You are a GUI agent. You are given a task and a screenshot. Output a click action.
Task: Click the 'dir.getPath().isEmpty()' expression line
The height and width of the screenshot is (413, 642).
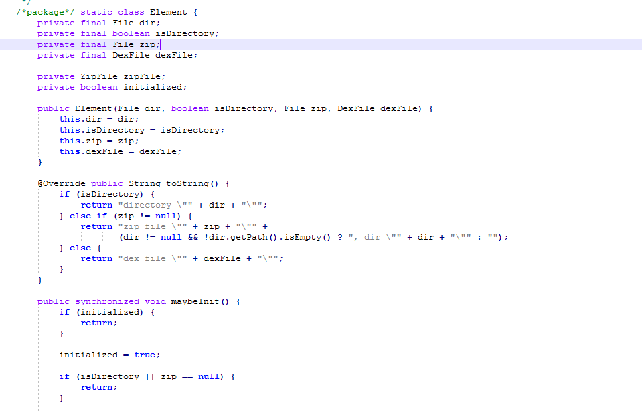[x=313, y=237]
